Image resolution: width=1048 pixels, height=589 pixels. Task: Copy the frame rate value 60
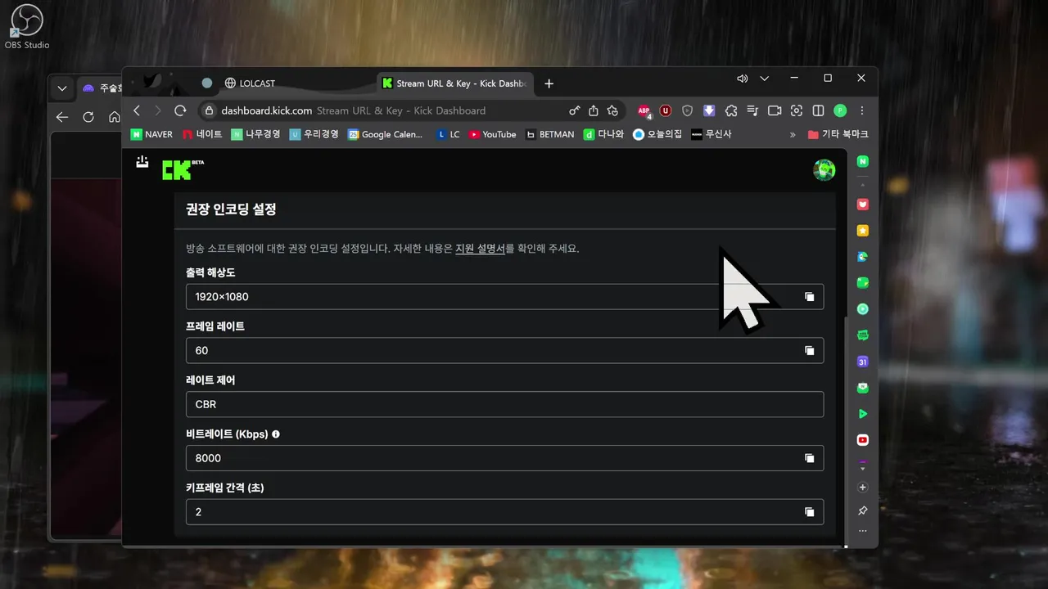(809, 351)
